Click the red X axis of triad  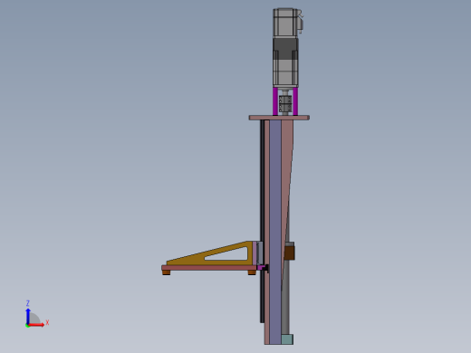[36, 325]
